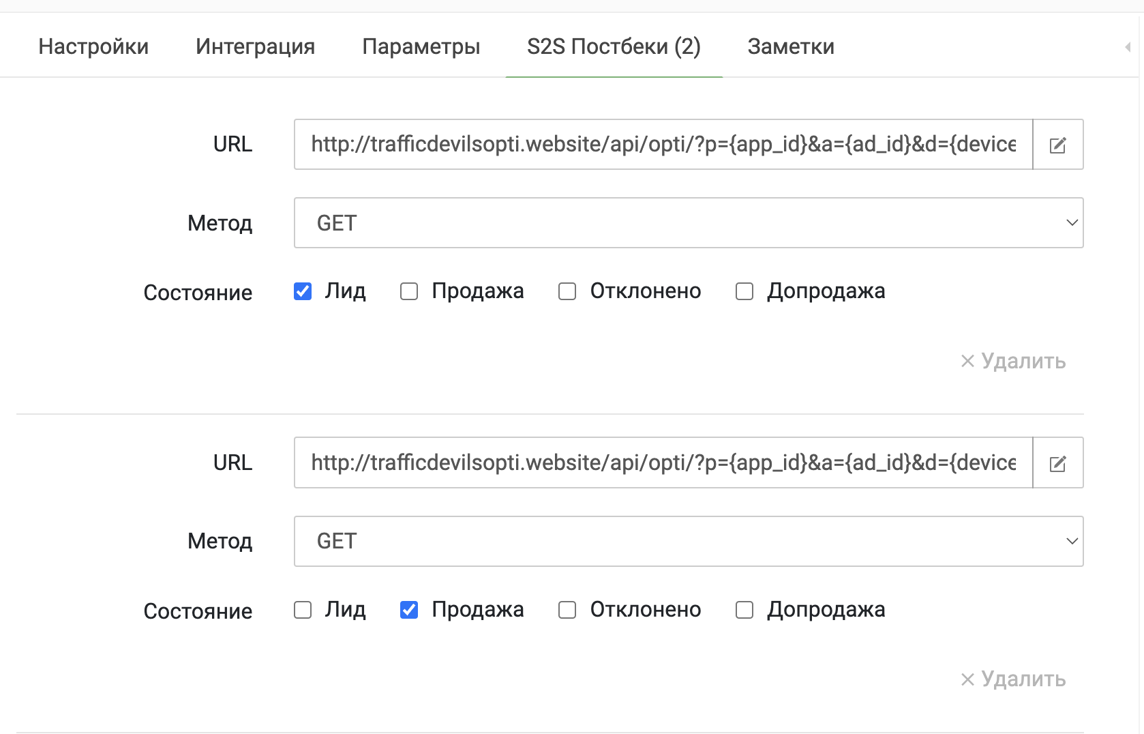The height and width of the screenshot is (734, 1144).
Task: Uncheck Лид in the first postback
Action: pos(303,291)
